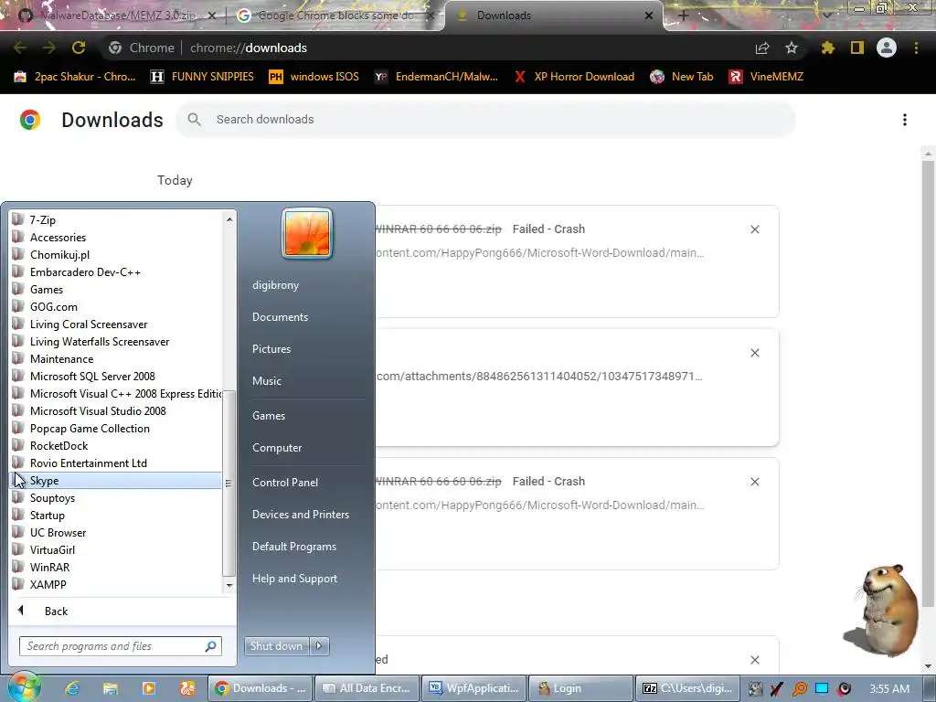Open the Chomikuj.pl program folder
The image size is (936, 702).
116,254
